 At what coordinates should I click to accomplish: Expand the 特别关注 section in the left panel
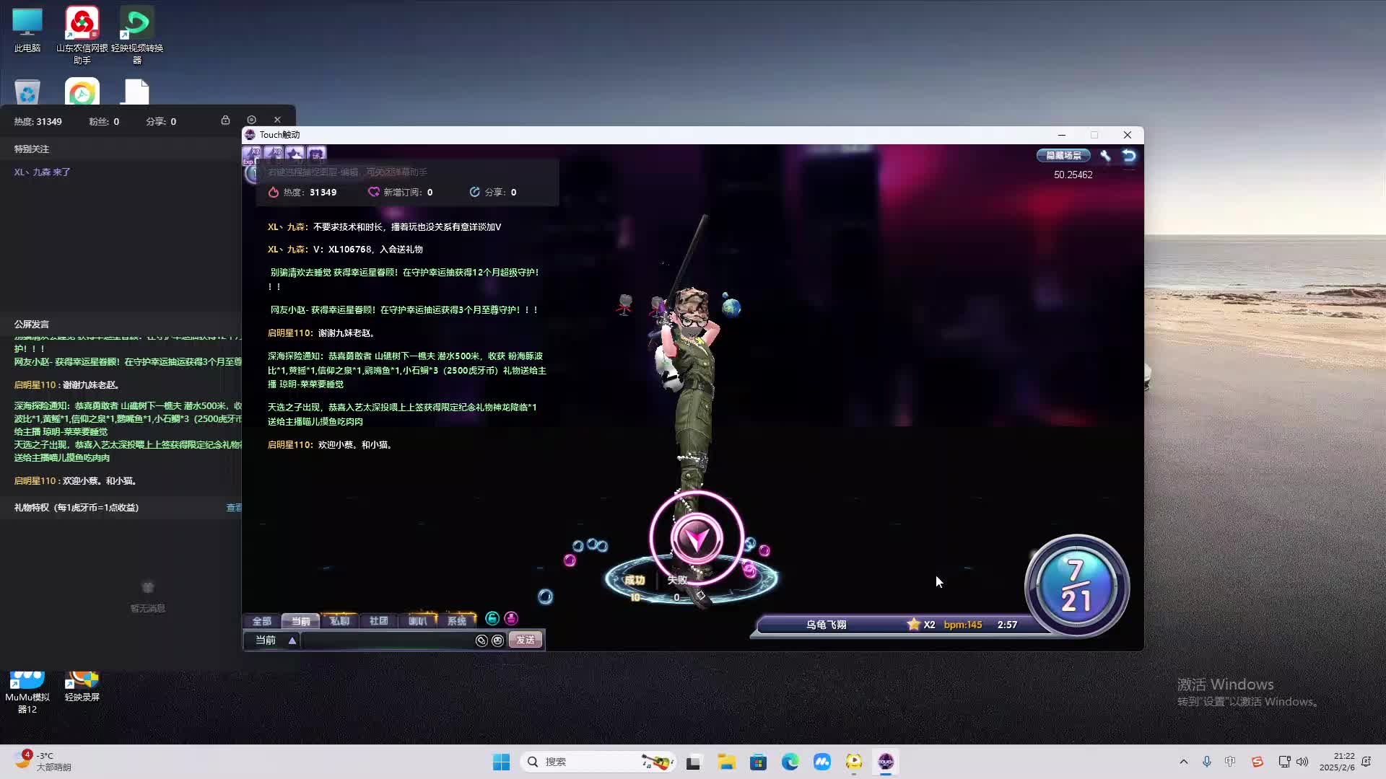(32, 149)
